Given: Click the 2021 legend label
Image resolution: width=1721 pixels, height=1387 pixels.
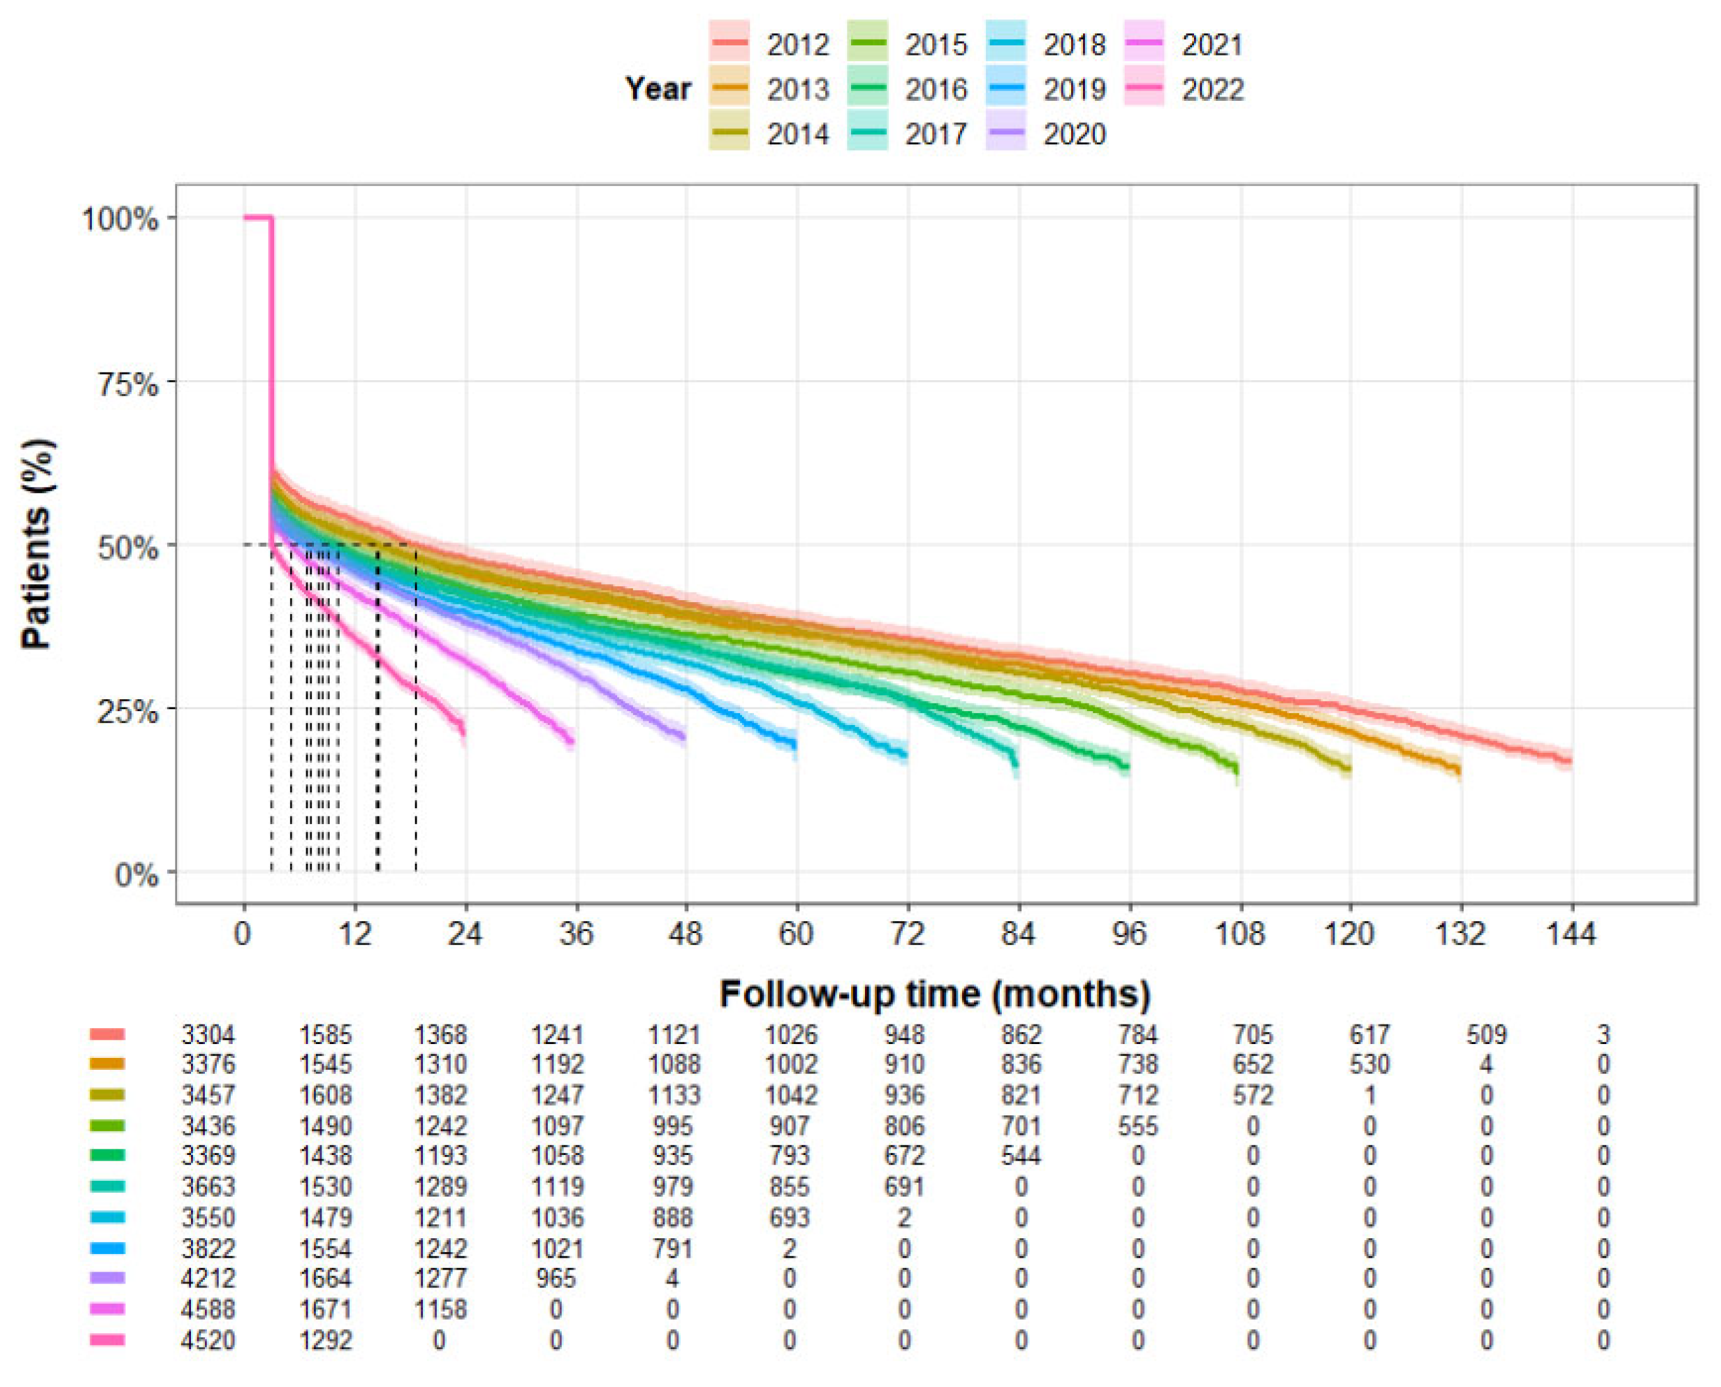Looking at the screenshot, I should pos(1212,44).
